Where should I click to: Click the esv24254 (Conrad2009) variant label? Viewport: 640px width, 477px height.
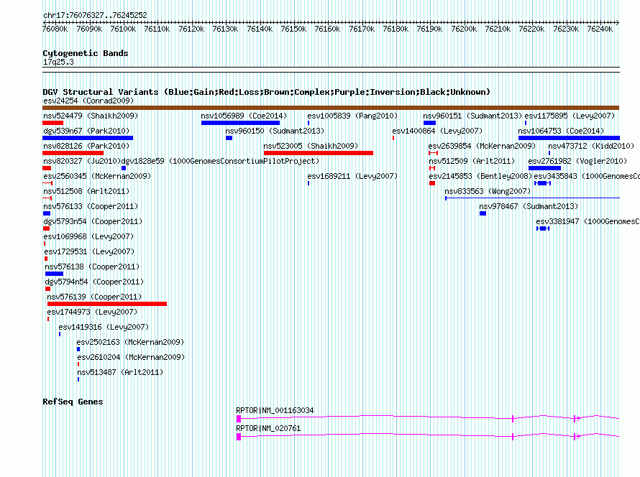pyautogui.click(x=88, y=101)
